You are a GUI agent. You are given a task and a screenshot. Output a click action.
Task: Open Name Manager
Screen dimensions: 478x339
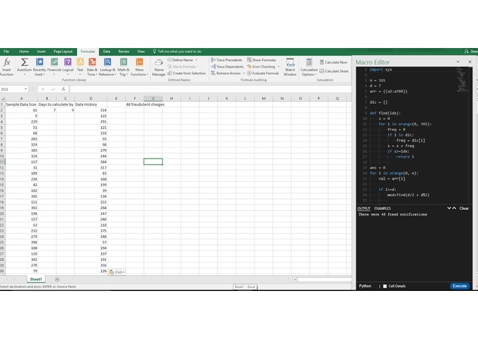159,67
